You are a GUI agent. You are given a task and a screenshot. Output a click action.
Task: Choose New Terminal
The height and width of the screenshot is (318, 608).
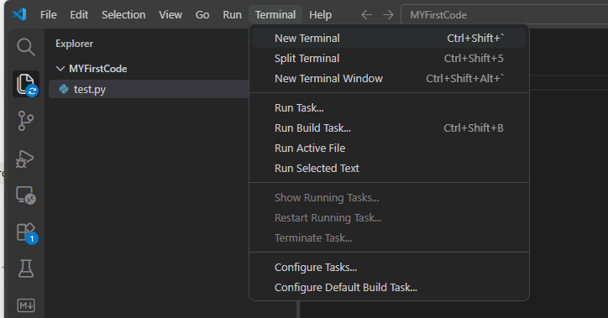[x=390, y=38]
